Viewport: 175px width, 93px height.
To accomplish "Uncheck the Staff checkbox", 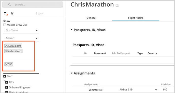I will pos(5,76).
